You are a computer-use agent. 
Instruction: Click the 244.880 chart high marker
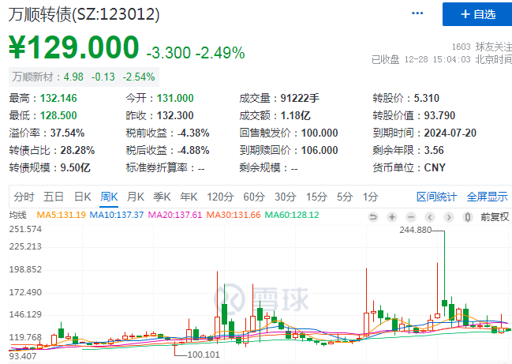[415, 230]
